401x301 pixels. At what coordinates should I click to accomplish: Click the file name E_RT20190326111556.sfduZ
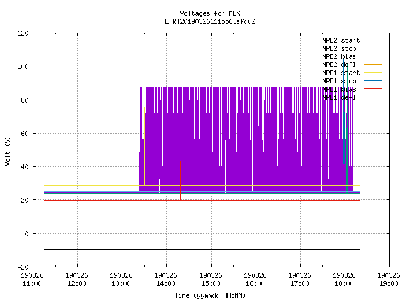210,21
